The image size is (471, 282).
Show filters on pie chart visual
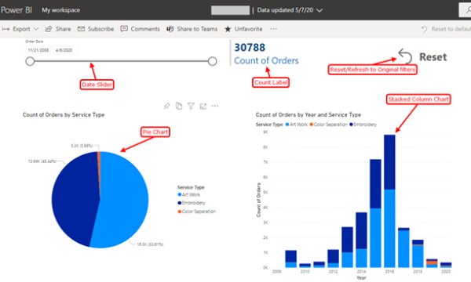tap(191, 106)
